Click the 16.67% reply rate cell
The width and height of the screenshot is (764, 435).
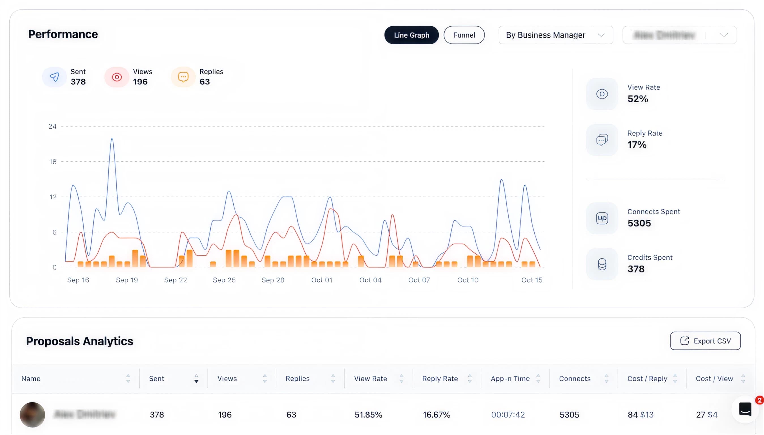tap(436, 415)
